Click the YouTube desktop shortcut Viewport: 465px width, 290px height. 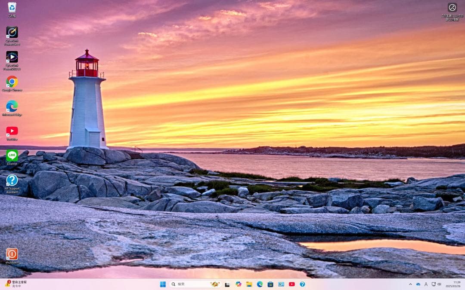12,131
